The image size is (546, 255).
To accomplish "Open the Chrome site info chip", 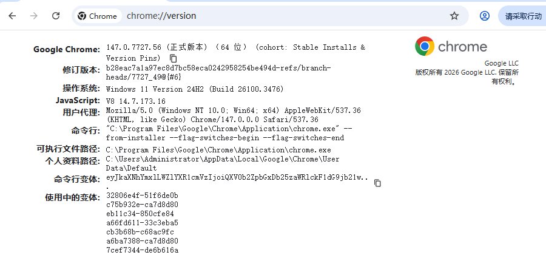I will click(98, 16).
